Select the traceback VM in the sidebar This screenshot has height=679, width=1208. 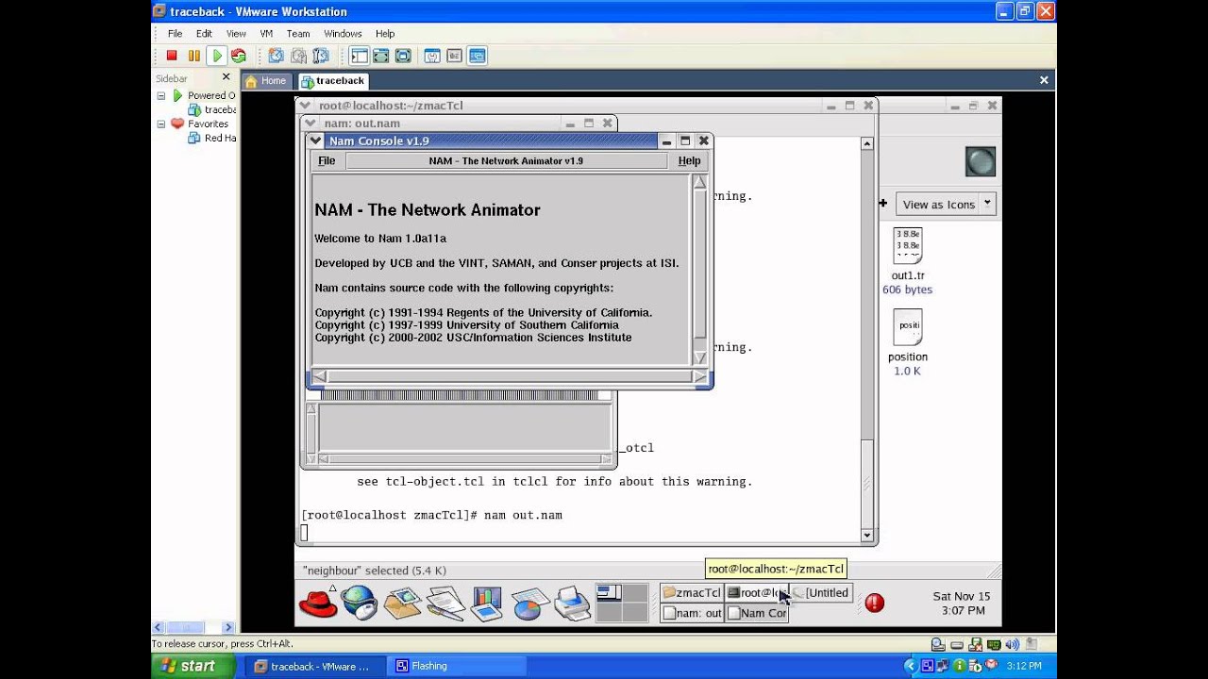pos(211,109)
